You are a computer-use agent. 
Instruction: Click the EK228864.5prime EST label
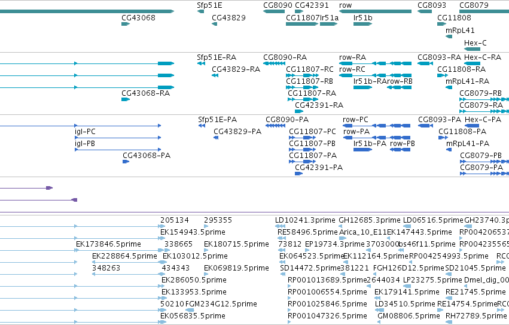pyautogui.click(x=124, y=256)
